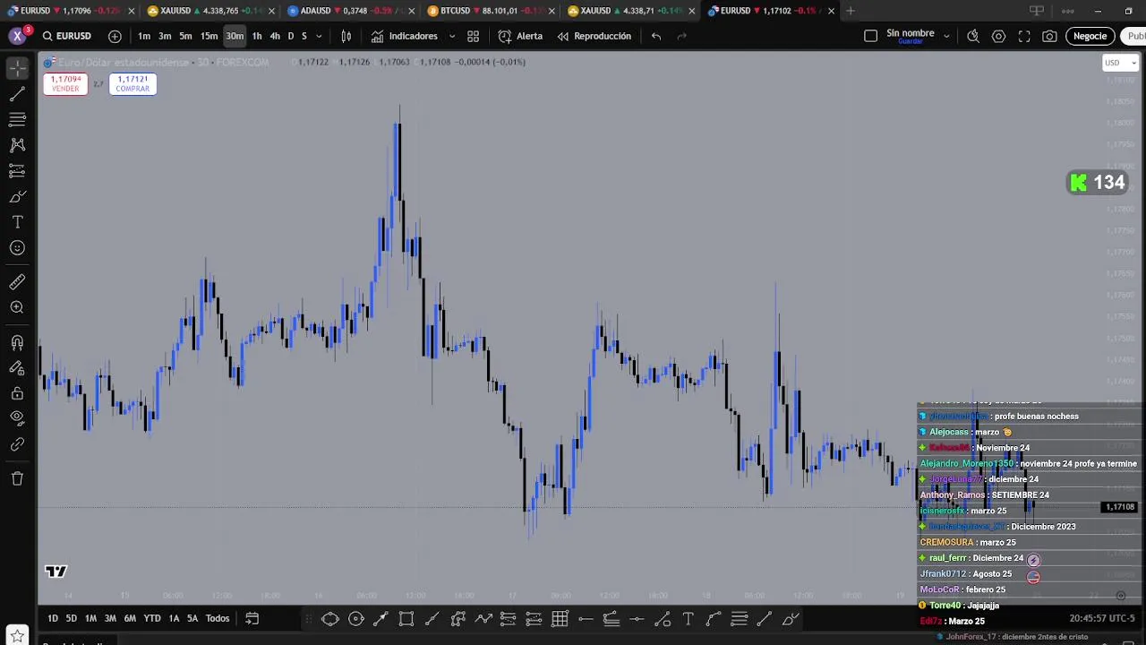Image resolution: width=1146 pixels, height=645 pixels.
Task: Open the layout setup square icon
Action: 870,36
